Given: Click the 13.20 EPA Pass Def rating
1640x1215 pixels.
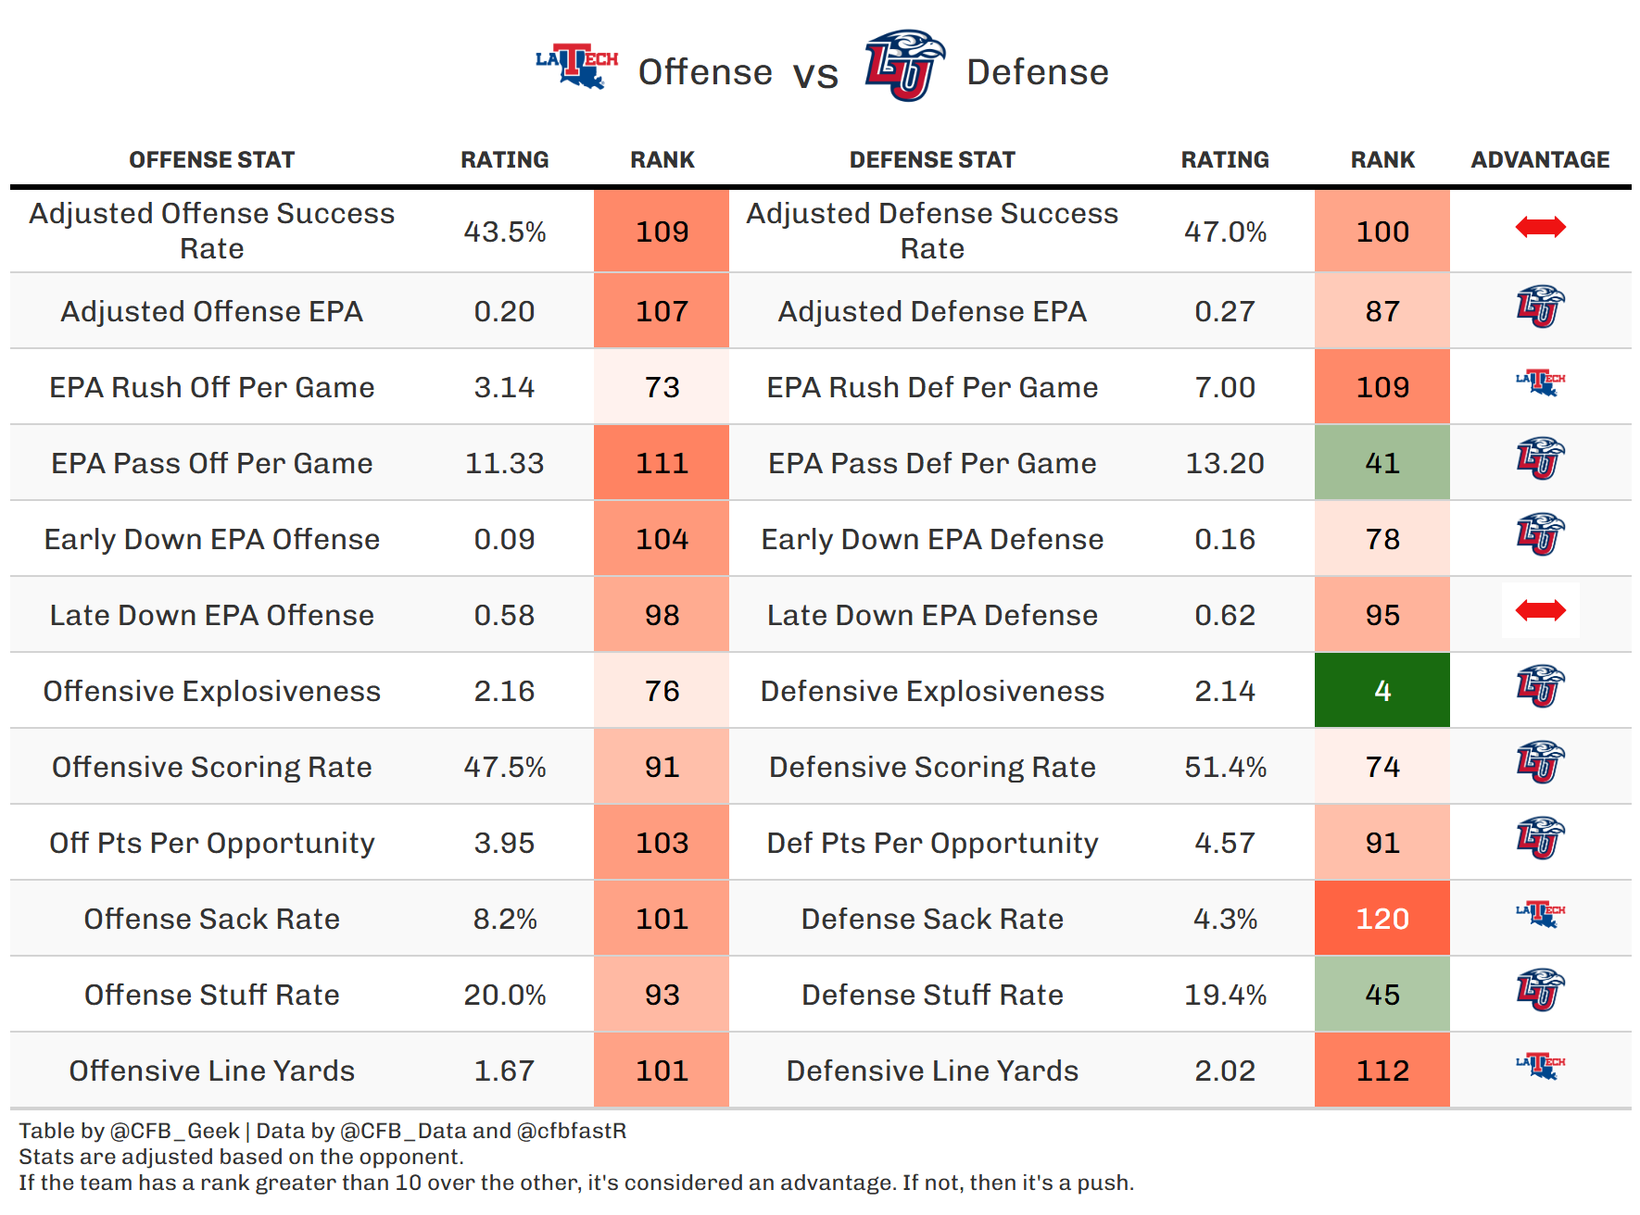Looking at the screenshot, I should pyautogui.click(x=1225, y=463).
